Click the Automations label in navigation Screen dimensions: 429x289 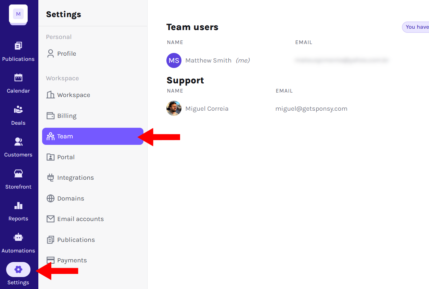(18, 251)
